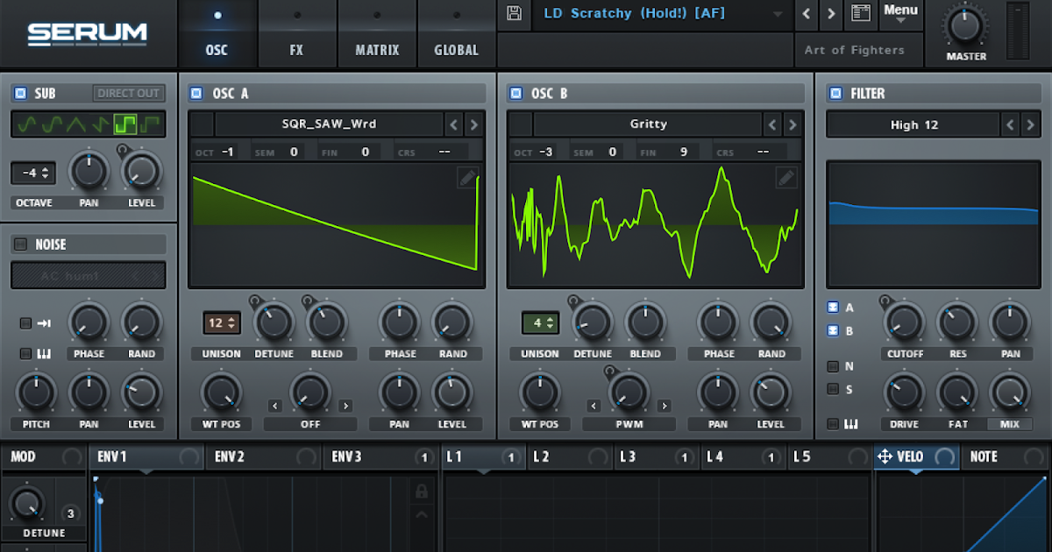This screenshot has width=1052, height=552.
Task: Select next OSC B wavetable arrow
Action: tap(793, 124)
